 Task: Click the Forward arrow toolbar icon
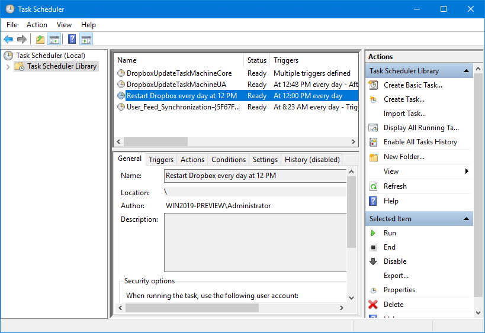(22, 39)
